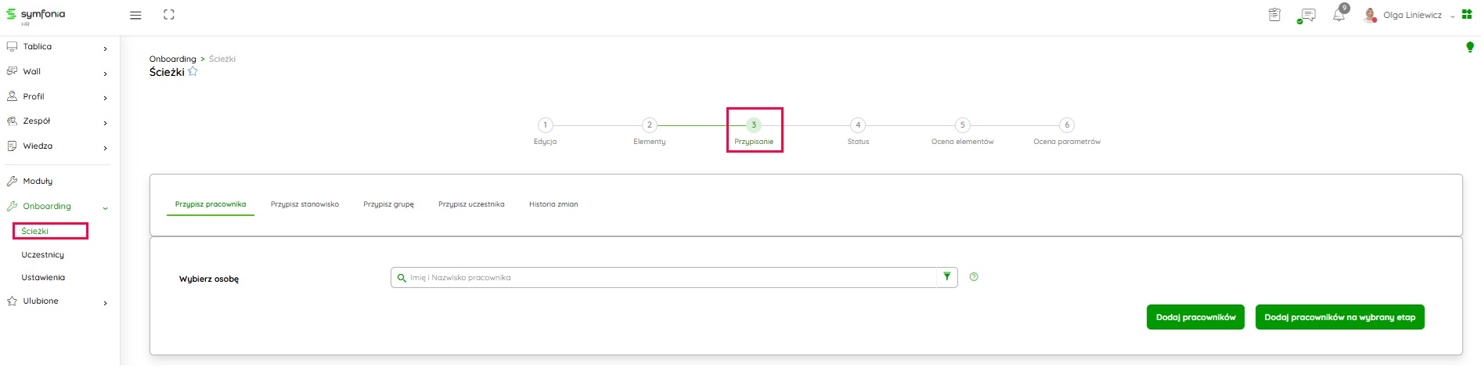The image size is (1481, 371).
Task: Click Dodaj pracowników na wybrany etap
Action: 1339,317
